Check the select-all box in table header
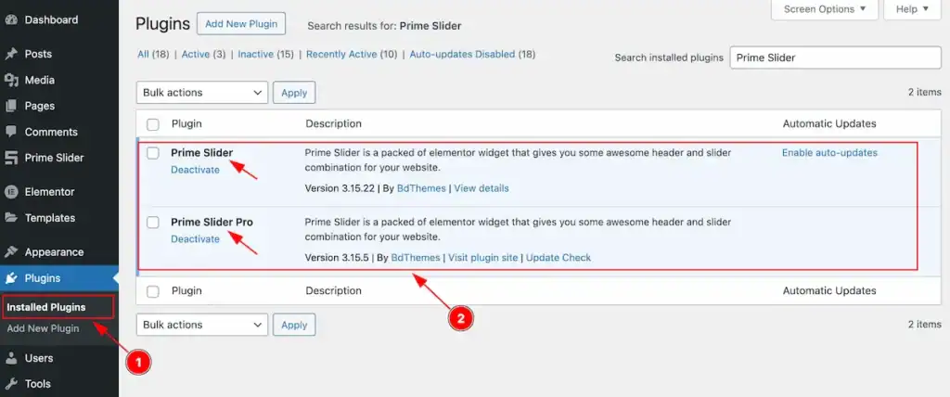Screen dimensions: 950x397 153,124
